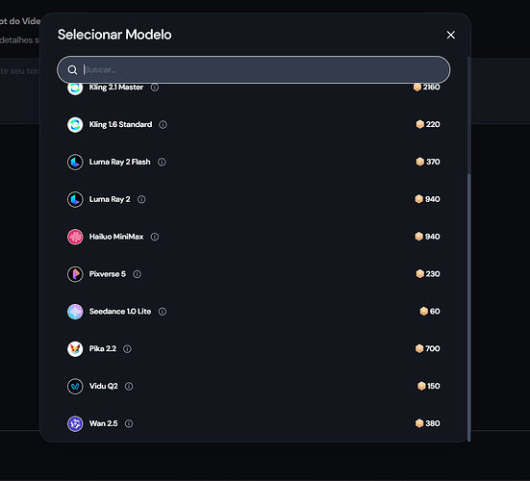
Task: Open Vidu Q2 info icon
Action: 129,386
